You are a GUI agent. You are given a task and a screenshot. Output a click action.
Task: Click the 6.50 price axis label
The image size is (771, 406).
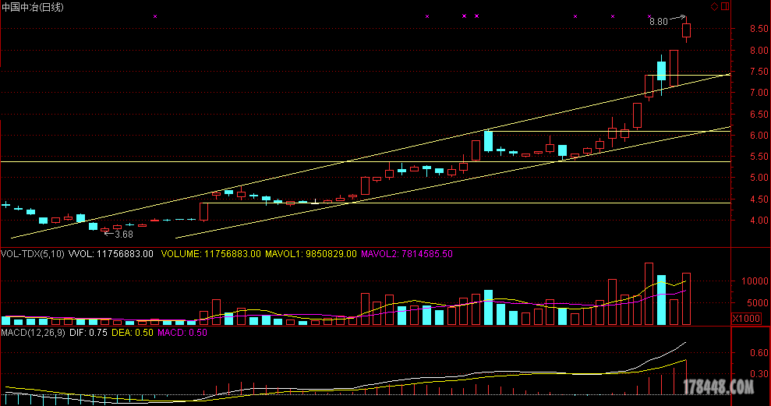tap(759, 114)
